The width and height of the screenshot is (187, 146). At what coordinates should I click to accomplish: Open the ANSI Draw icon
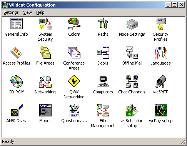(17, 110)
